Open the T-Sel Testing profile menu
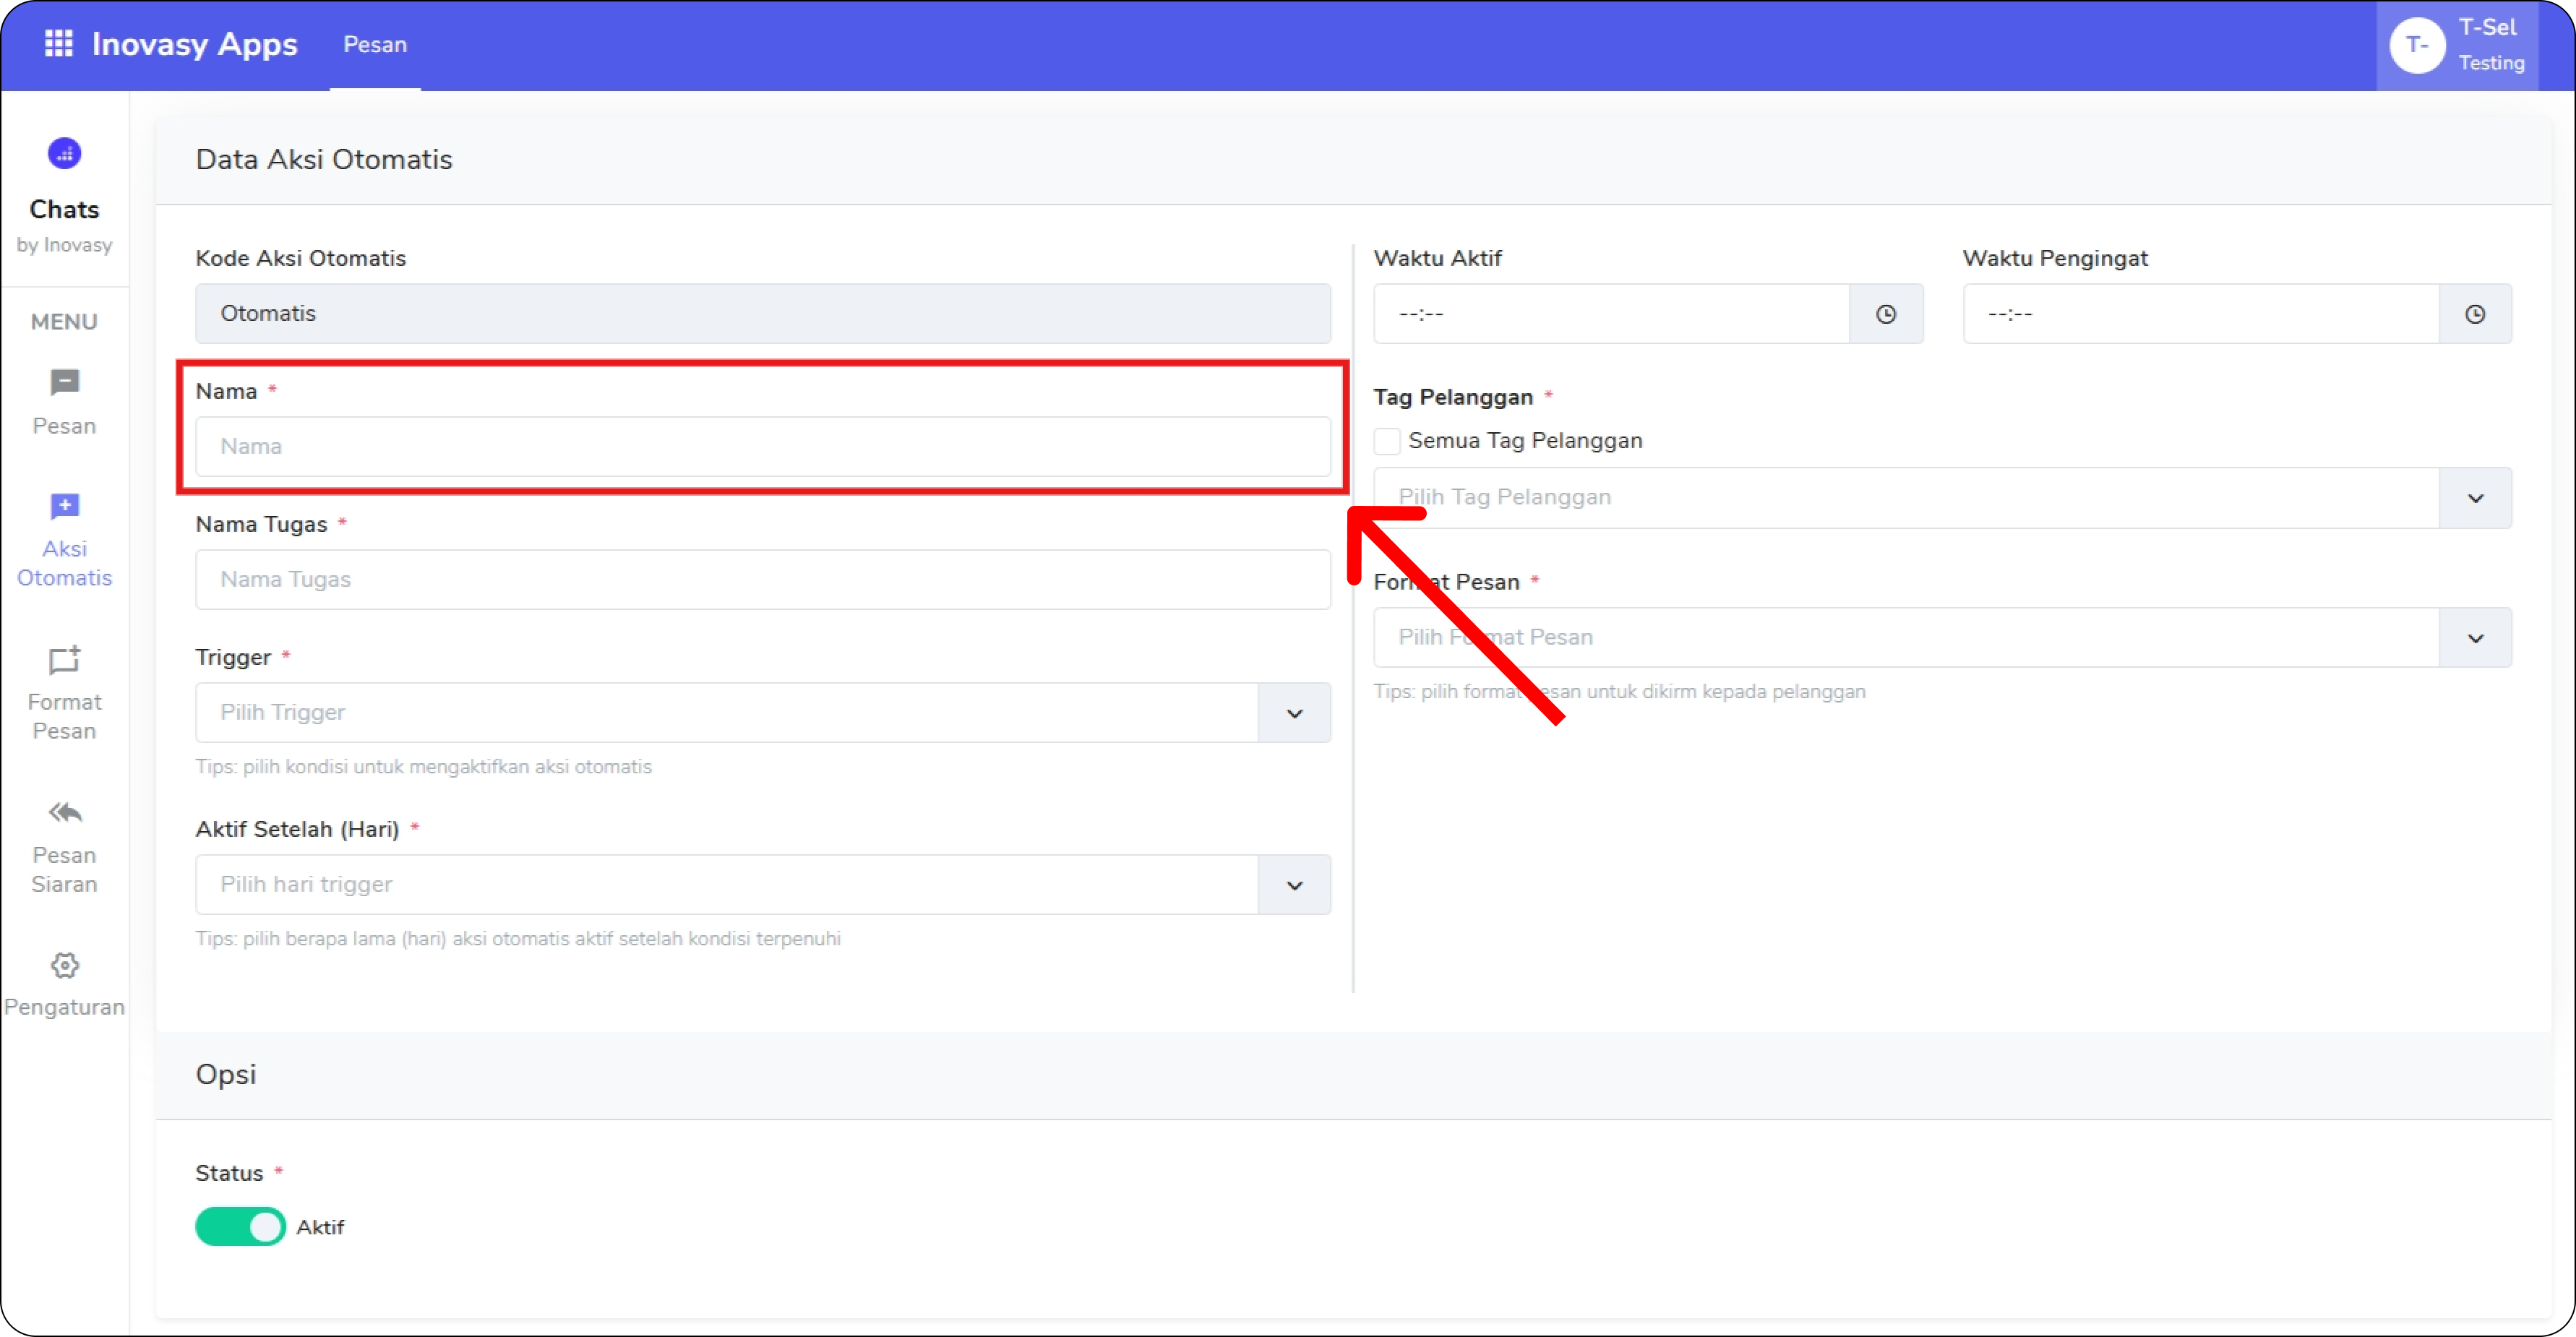Image resolution: width=2576 pixels, height=1337 pixels. click(2457, 45)
